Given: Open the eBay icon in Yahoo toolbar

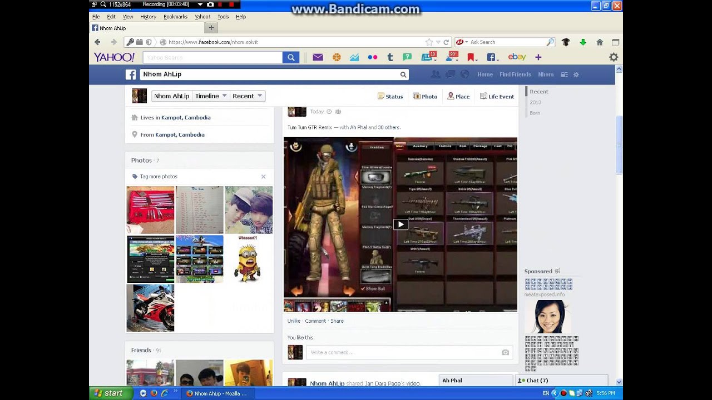Looking at the screenshot, I should 517,57.
